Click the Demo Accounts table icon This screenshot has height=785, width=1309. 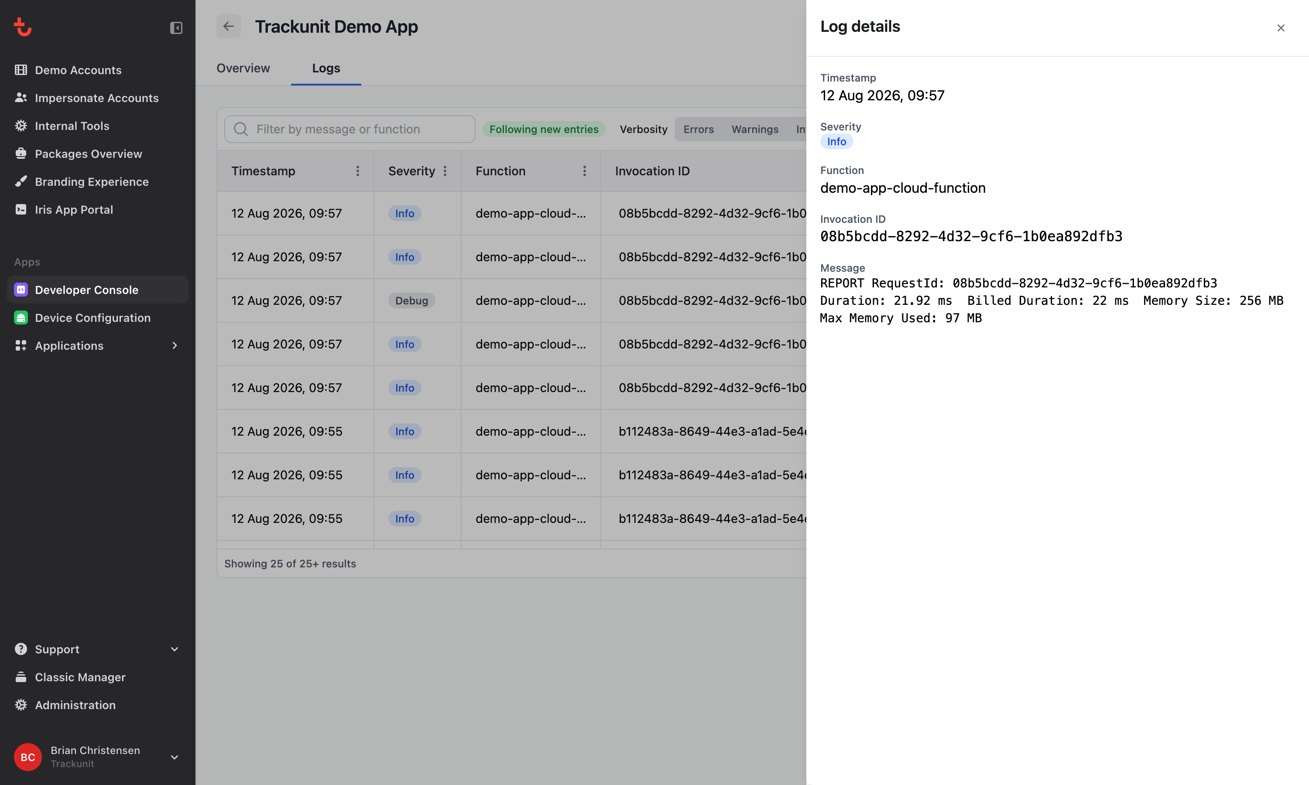pyautogui.click(x=21, y=70)
